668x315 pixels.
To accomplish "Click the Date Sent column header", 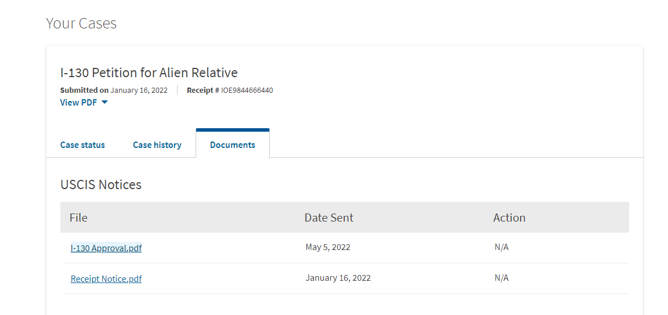I will click(x=329, y=218).
